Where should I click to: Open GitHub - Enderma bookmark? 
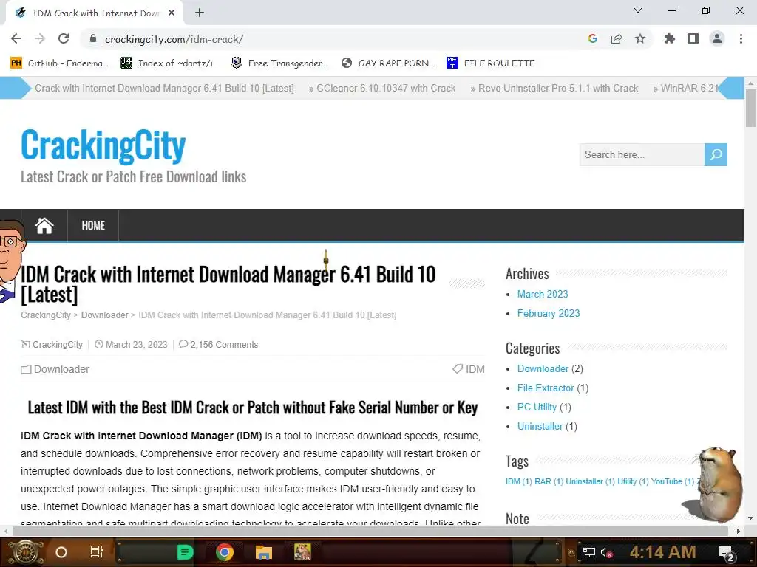59,63
